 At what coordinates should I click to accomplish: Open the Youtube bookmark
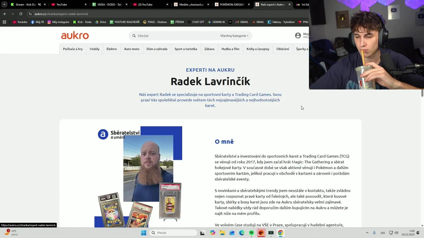(x=20, y=22)
